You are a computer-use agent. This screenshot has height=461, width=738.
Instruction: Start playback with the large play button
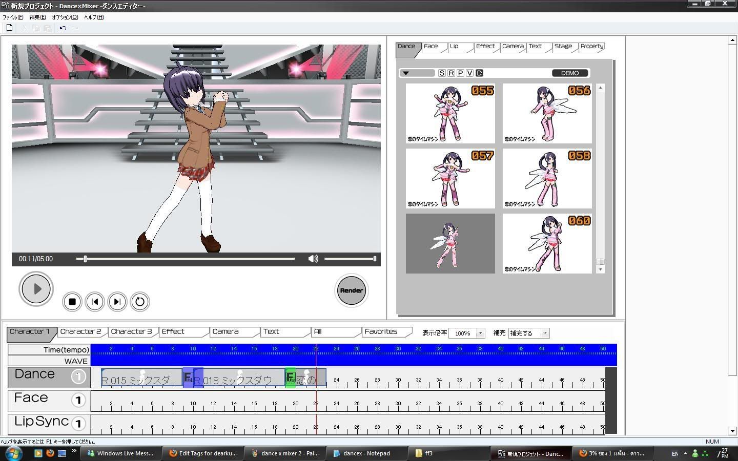coord(36,289)
